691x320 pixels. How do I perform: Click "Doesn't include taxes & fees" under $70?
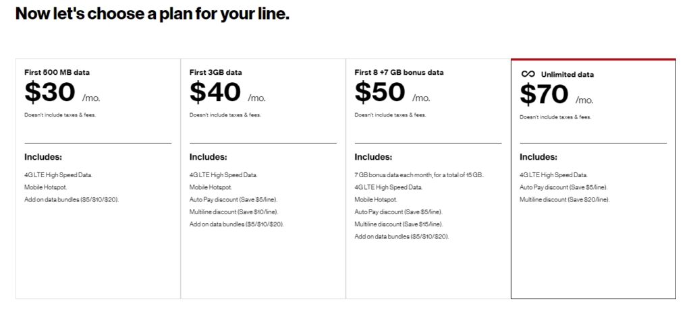click(x=555, y=117)
